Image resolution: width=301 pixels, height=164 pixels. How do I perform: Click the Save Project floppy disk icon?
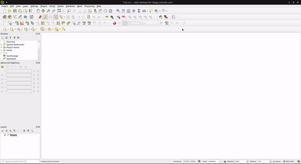point(15,11)
